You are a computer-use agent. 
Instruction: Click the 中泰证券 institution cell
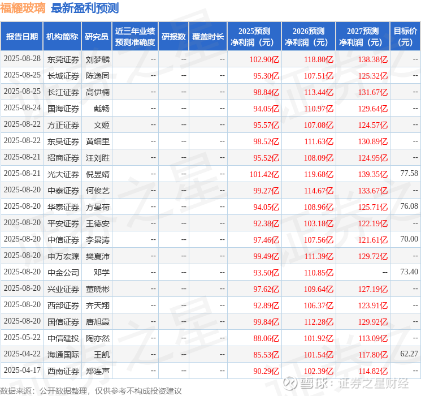click(x=63, y=191)
